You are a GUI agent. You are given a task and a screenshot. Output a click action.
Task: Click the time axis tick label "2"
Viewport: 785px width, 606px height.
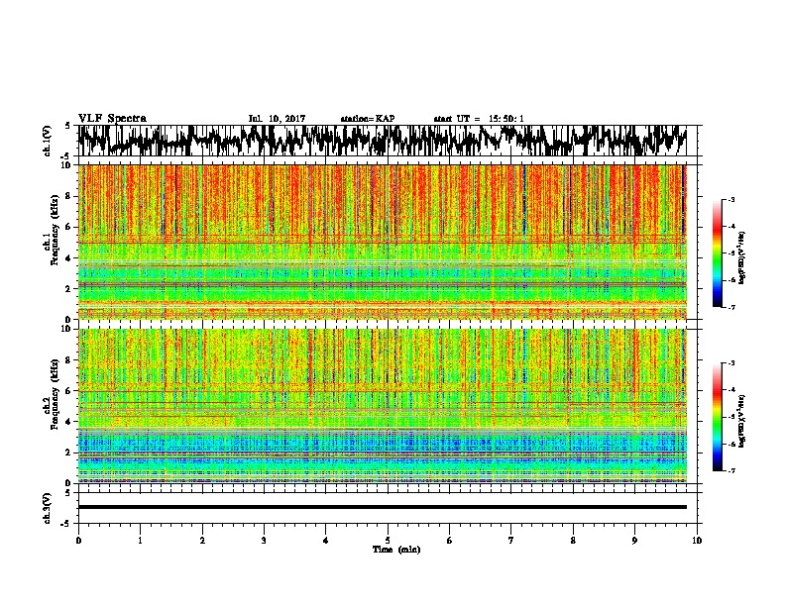point(202,541)
